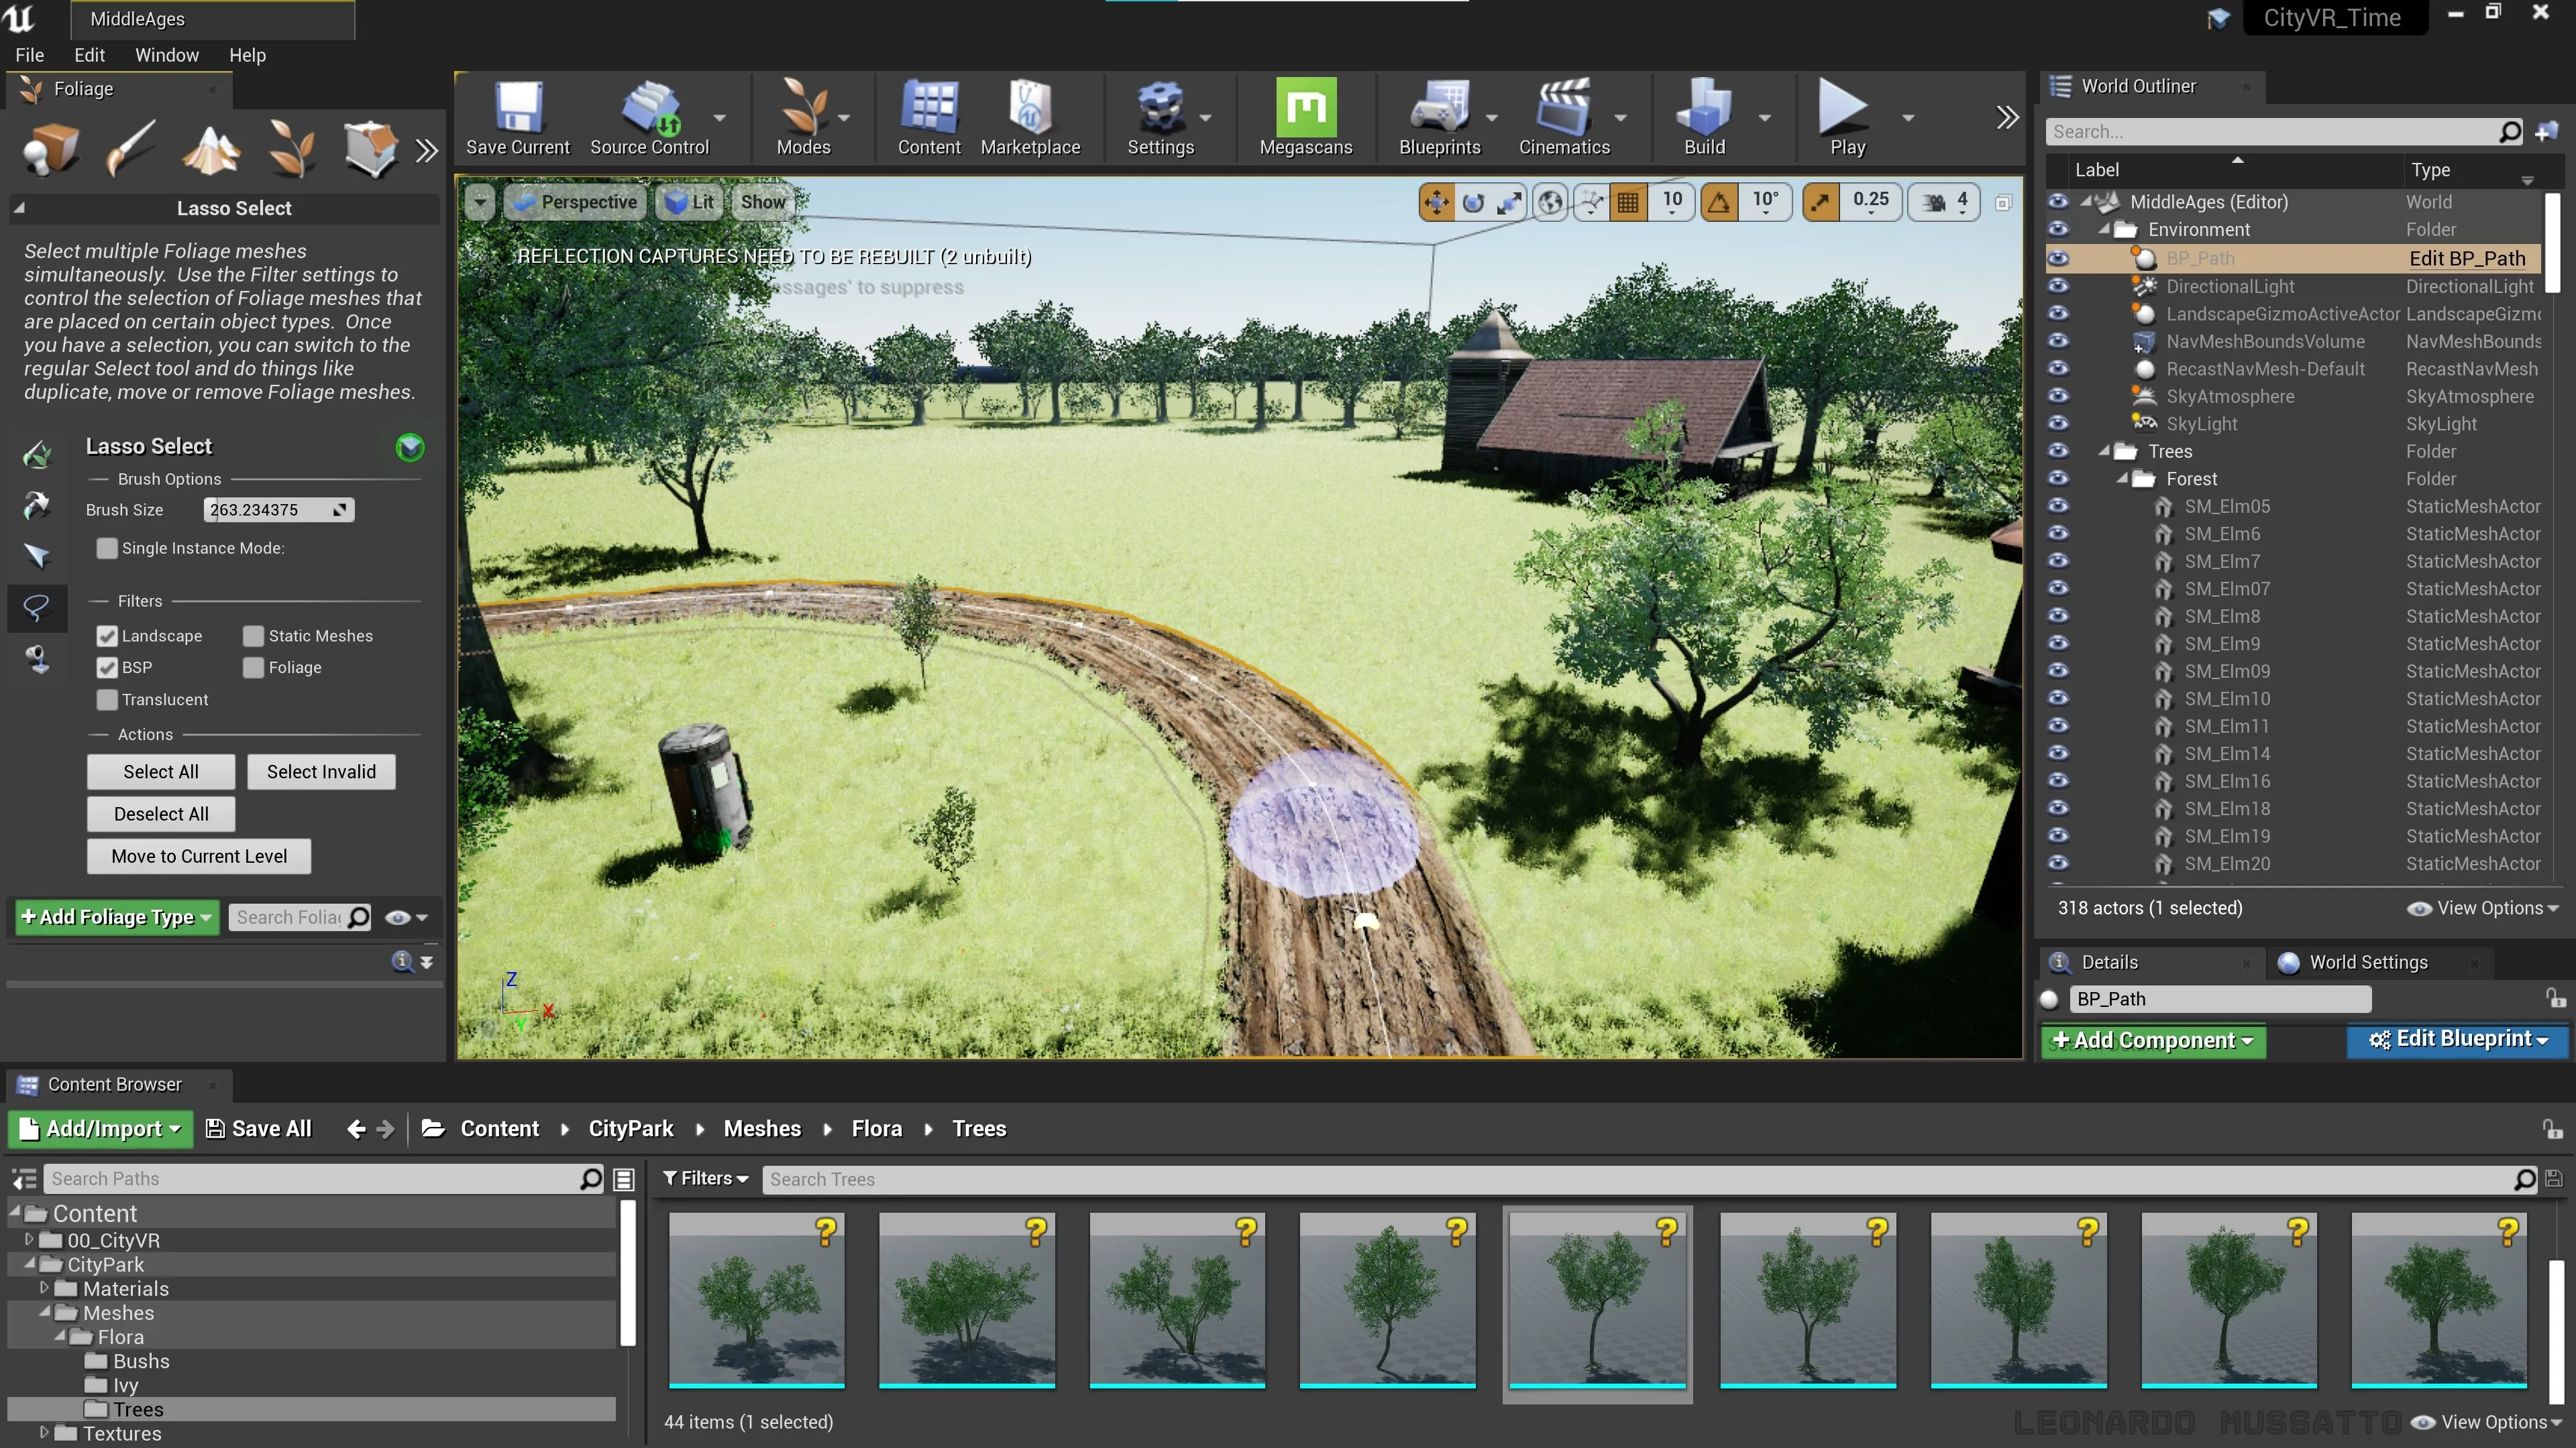The height and width of the screenshot is (1448, 2576).
Task: Hide the DirectionalLight actor
Action: tap(2059, 287)
